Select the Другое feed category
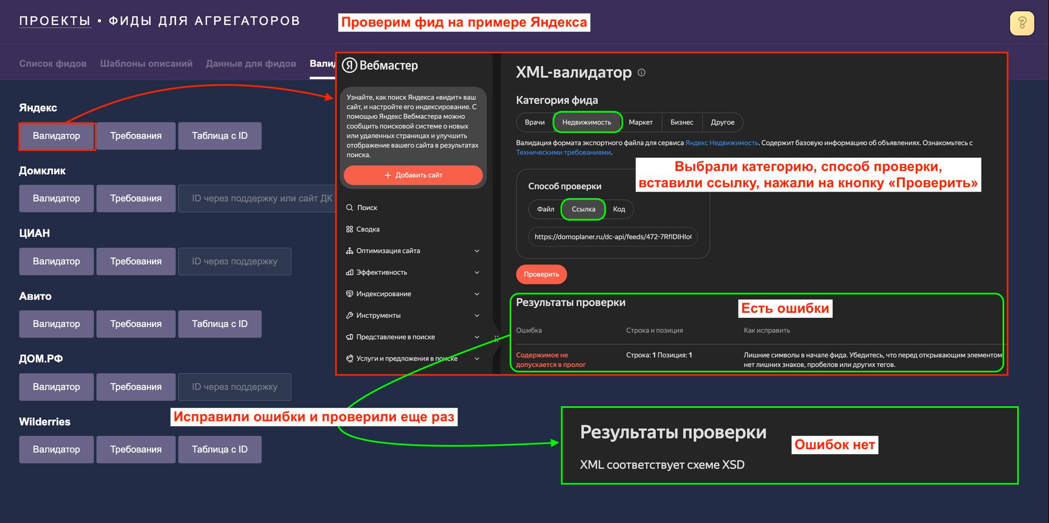Image resolution: width=1049 pixels, height=523 pixels. [722, 122]
